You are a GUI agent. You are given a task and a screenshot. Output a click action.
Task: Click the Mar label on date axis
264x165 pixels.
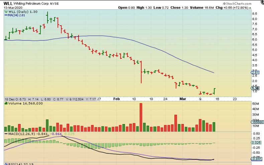tap(183, 99)
